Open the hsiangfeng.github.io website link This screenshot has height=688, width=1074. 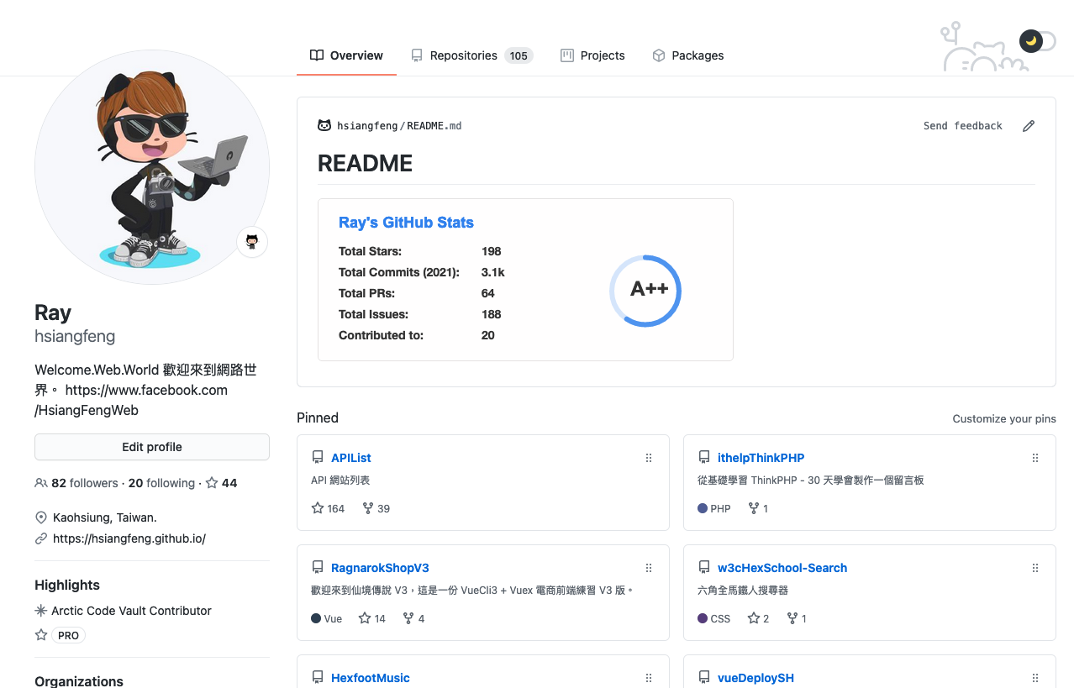click(129, 538)
